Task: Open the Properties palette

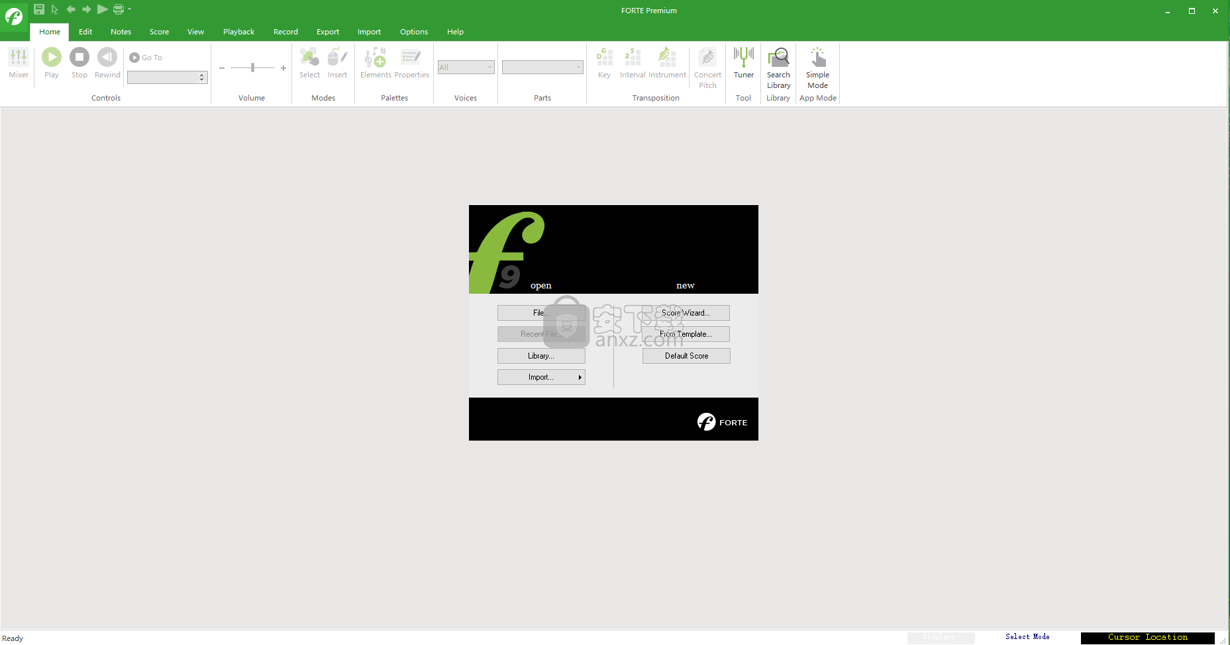Action: point(411,63)
